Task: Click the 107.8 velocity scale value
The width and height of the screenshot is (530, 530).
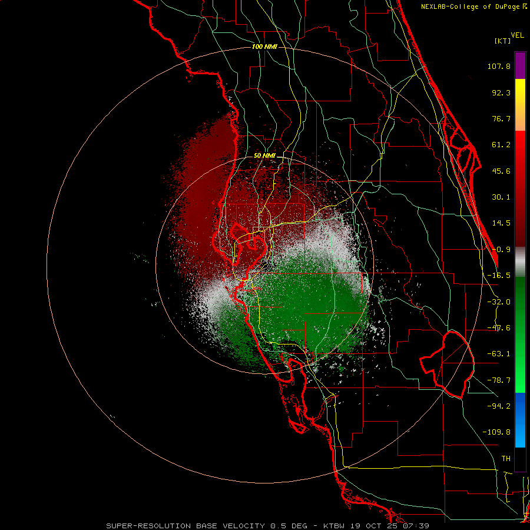Action: pos(499,66)
